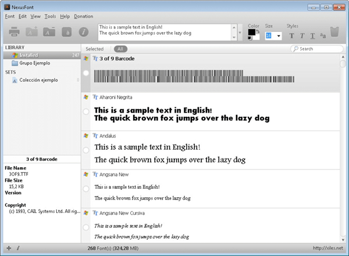The width and height of the screenshot is (349, 256).
Task: Click the anti-aliasing 'aa' style icon
Action: click(x=323, y=36)
